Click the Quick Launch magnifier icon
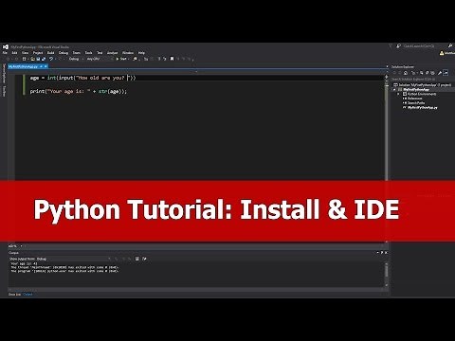 pos(450,45)
